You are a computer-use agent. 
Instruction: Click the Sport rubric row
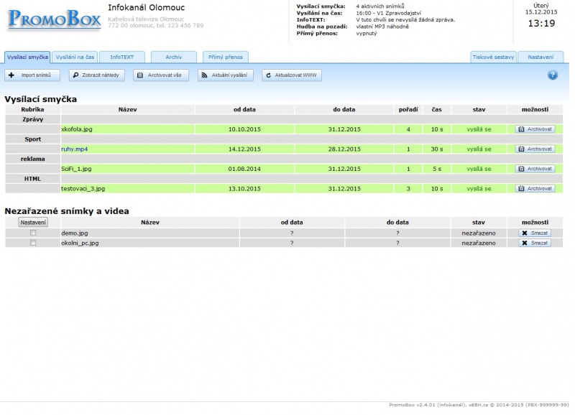pos(284,139)
